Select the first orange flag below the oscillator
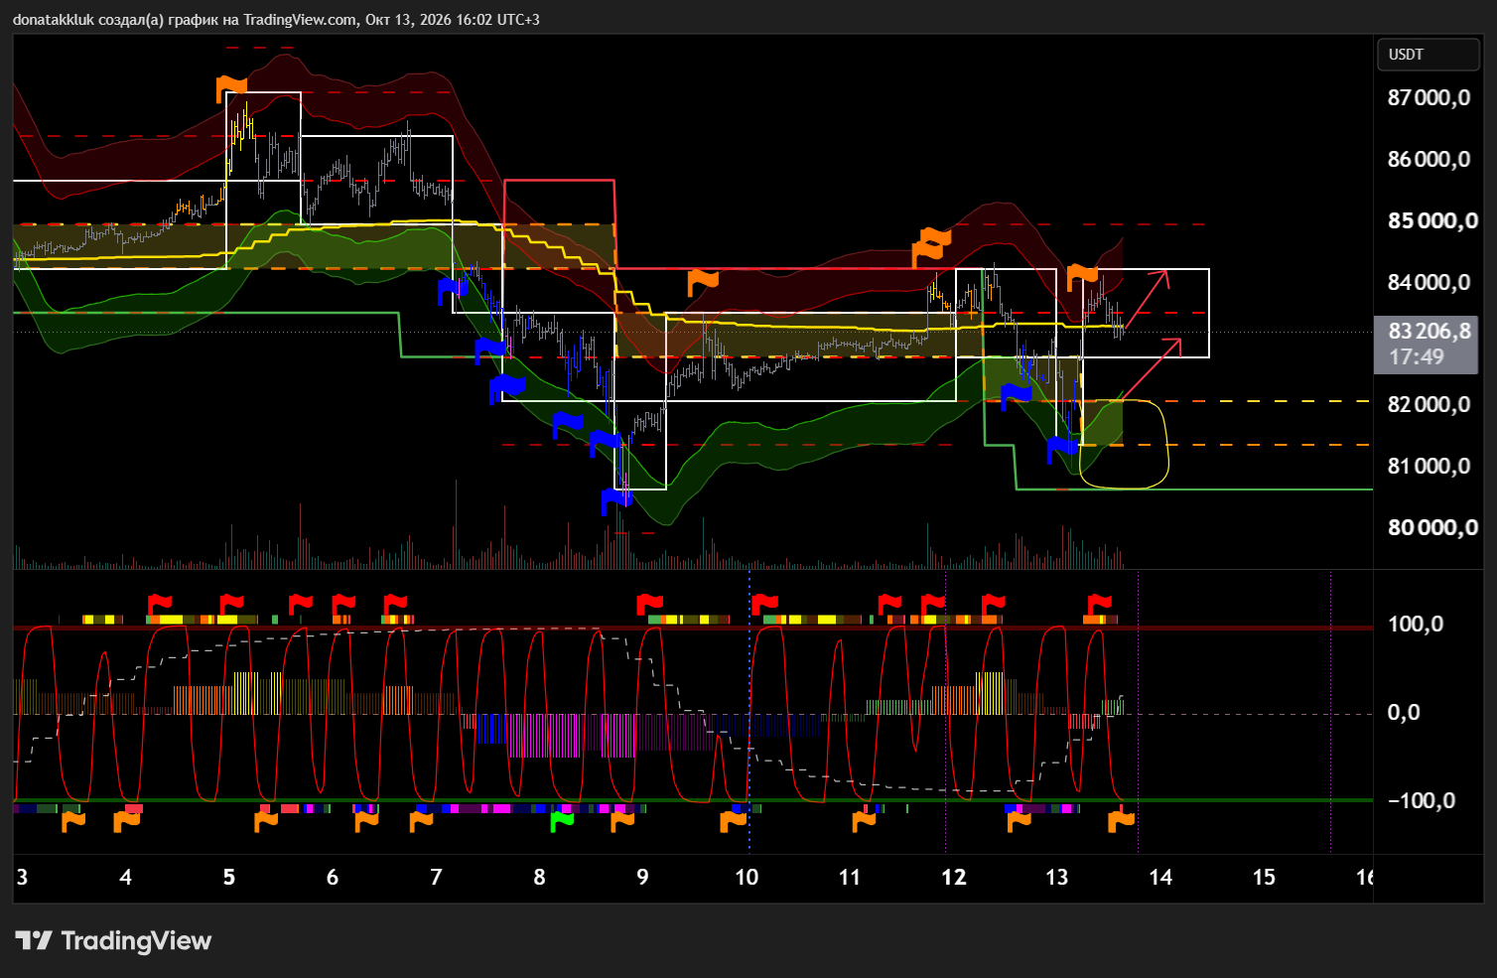 click(x=73, y=821)
